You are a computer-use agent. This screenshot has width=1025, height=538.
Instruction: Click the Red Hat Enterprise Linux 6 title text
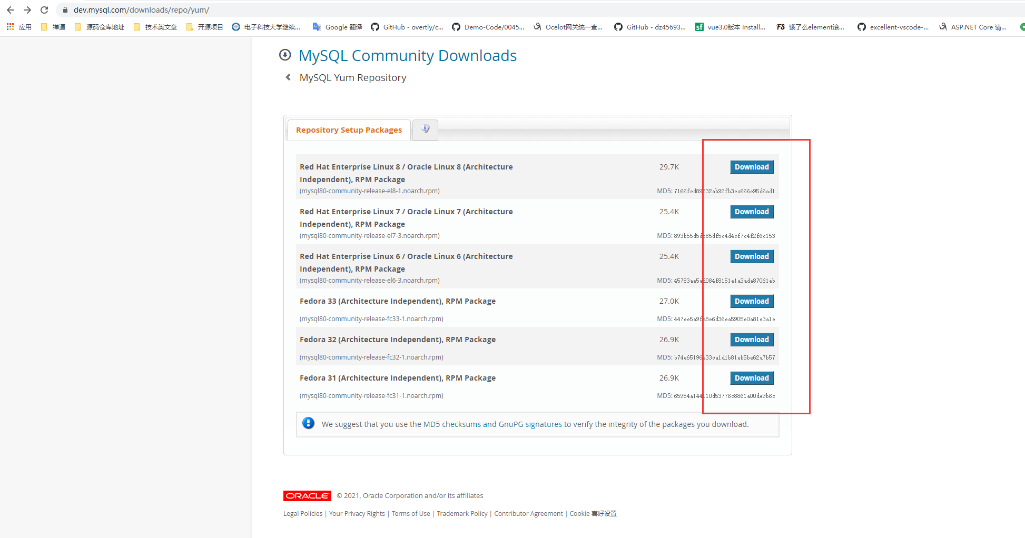[406, 263]
